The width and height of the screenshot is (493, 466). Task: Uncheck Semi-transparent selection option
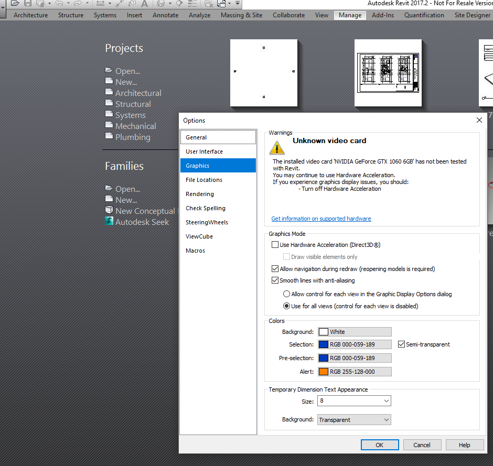[x=401, y=344]
